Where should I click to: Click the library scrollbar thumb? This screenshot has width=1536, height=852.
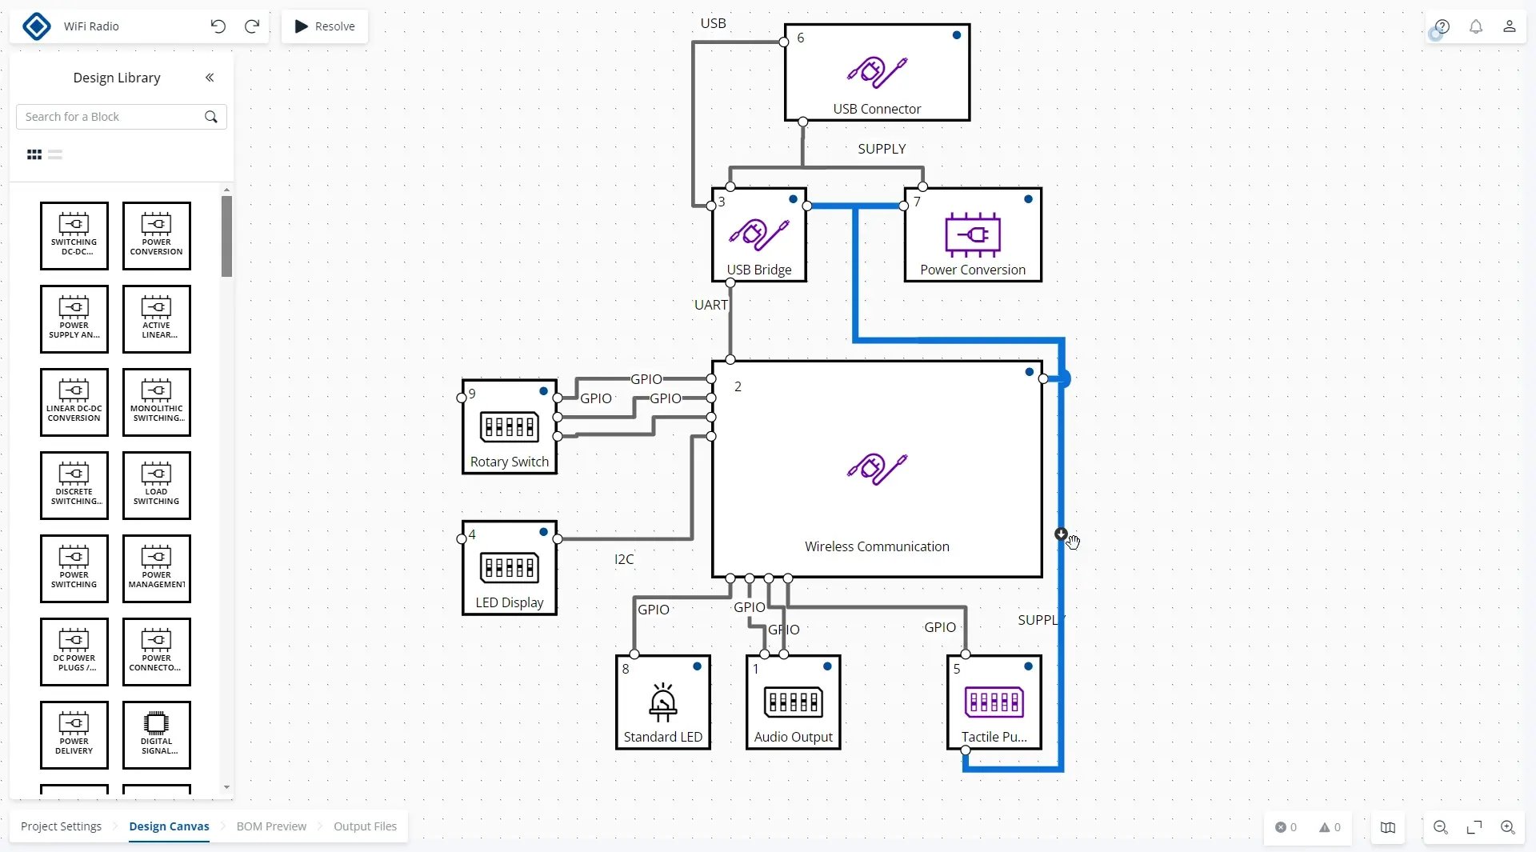(x=227, y=236)
